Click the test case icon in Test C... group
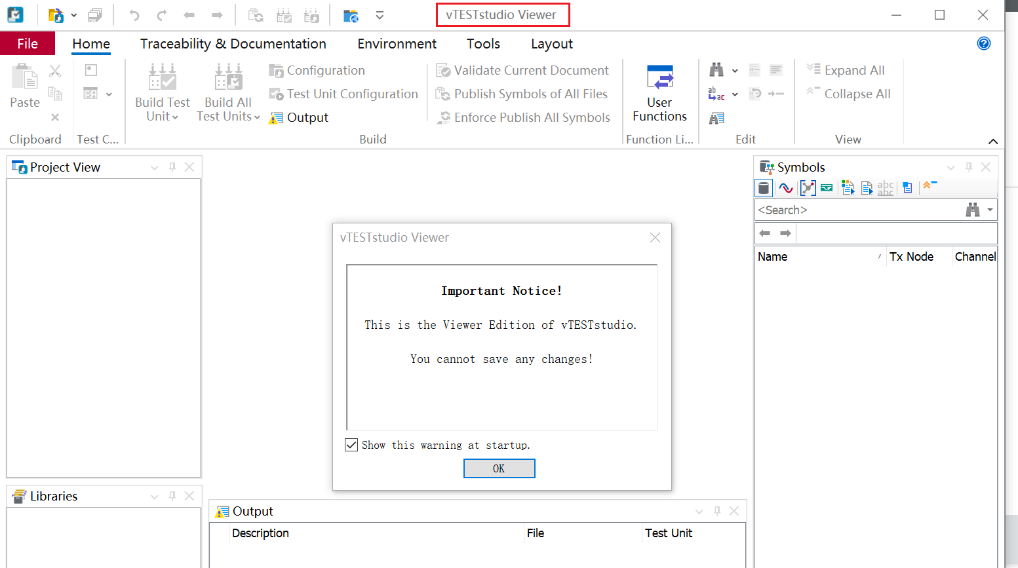The width and height of the screenshot is (1018, 568). pyautogui.click(x=91, y=70)
